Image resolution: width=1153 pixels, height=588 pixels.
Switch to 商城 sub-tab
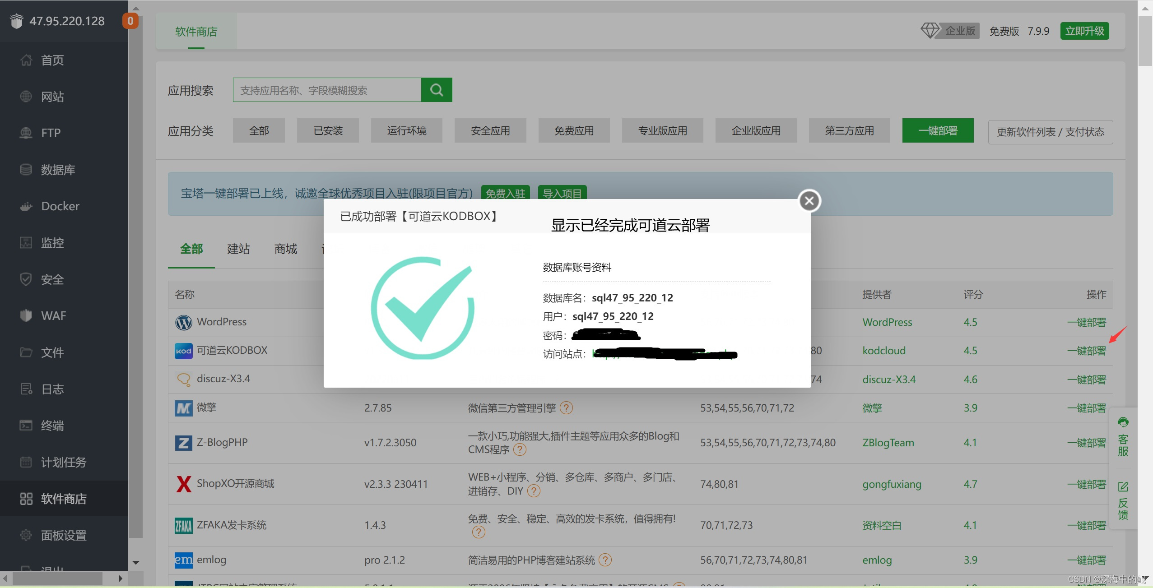286,249
